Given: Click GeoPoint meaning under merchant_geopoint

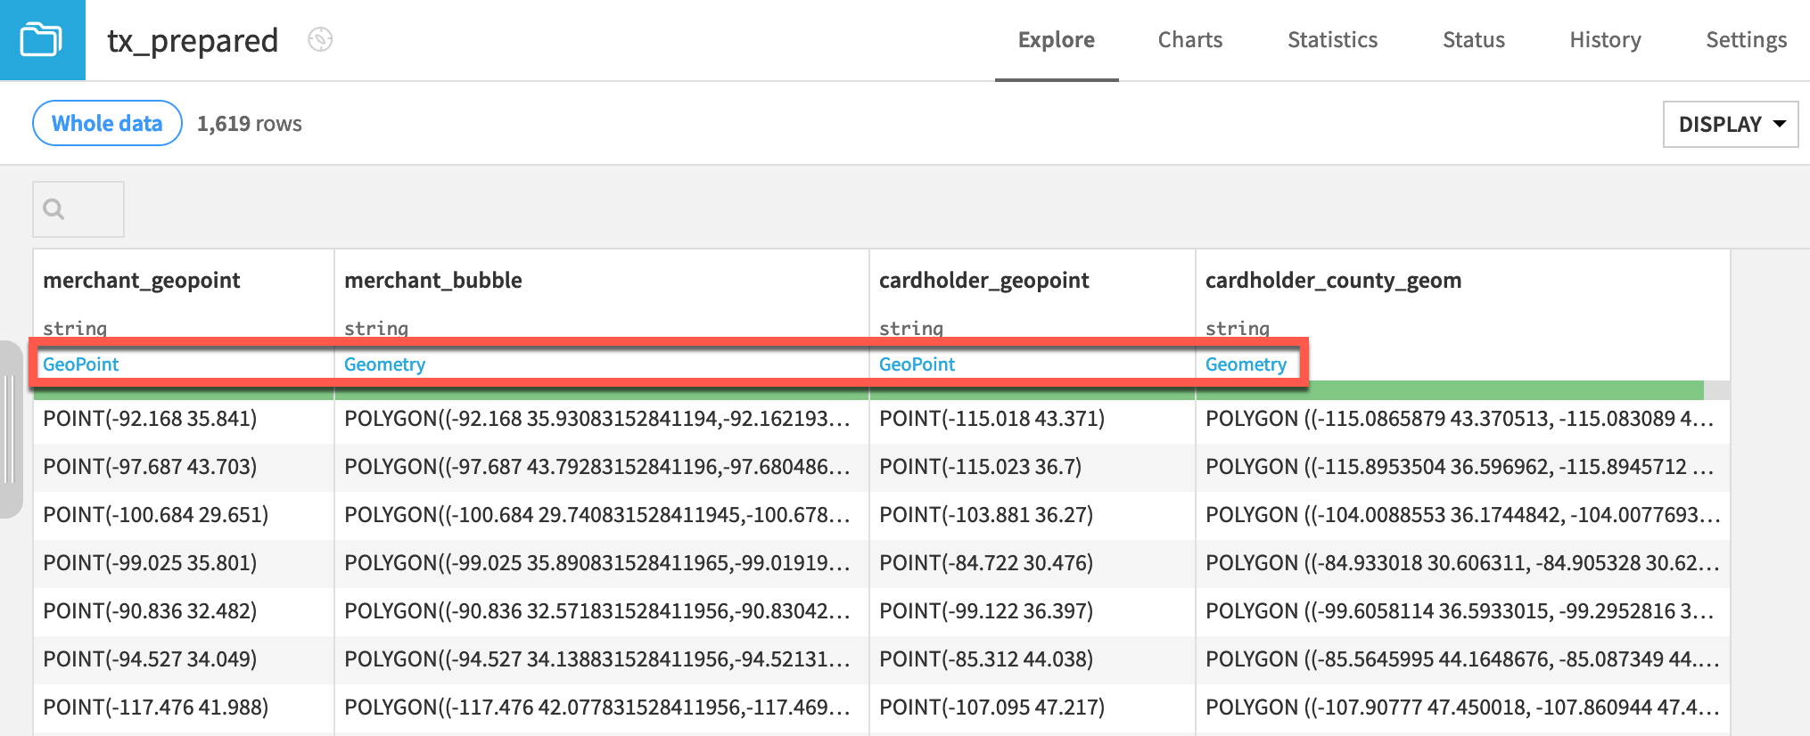Looking at the screenshot, I should (x=81, y=364).
